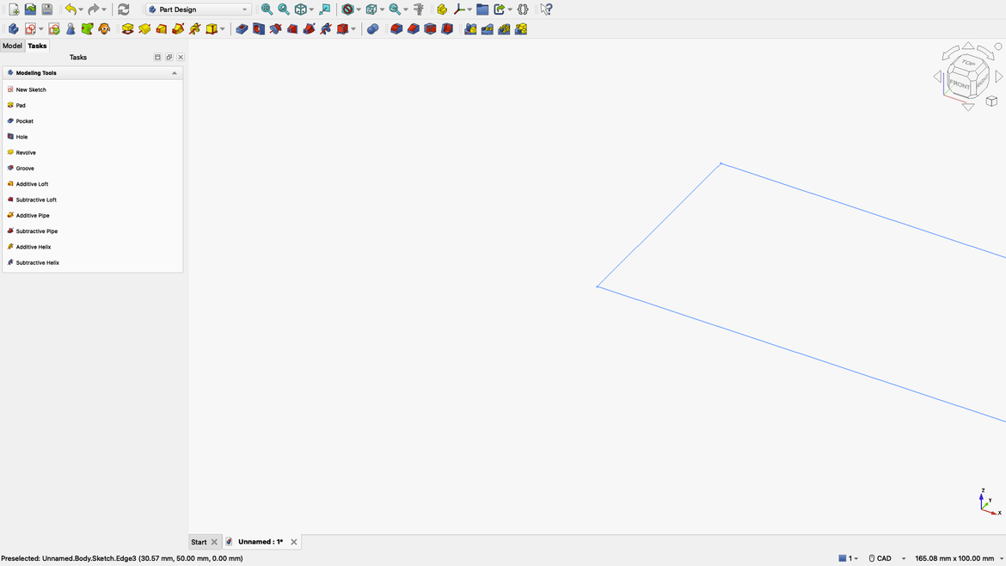The width and height of the screenshot is (1006, 566).
Task: Click the Create Body toolbar icon
Action: click(13, 28)
